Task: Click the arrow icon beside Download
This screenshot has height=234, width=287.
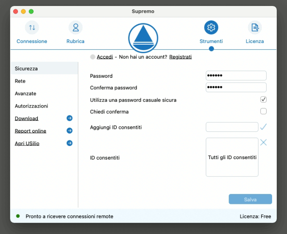Action: click(70, 118)
